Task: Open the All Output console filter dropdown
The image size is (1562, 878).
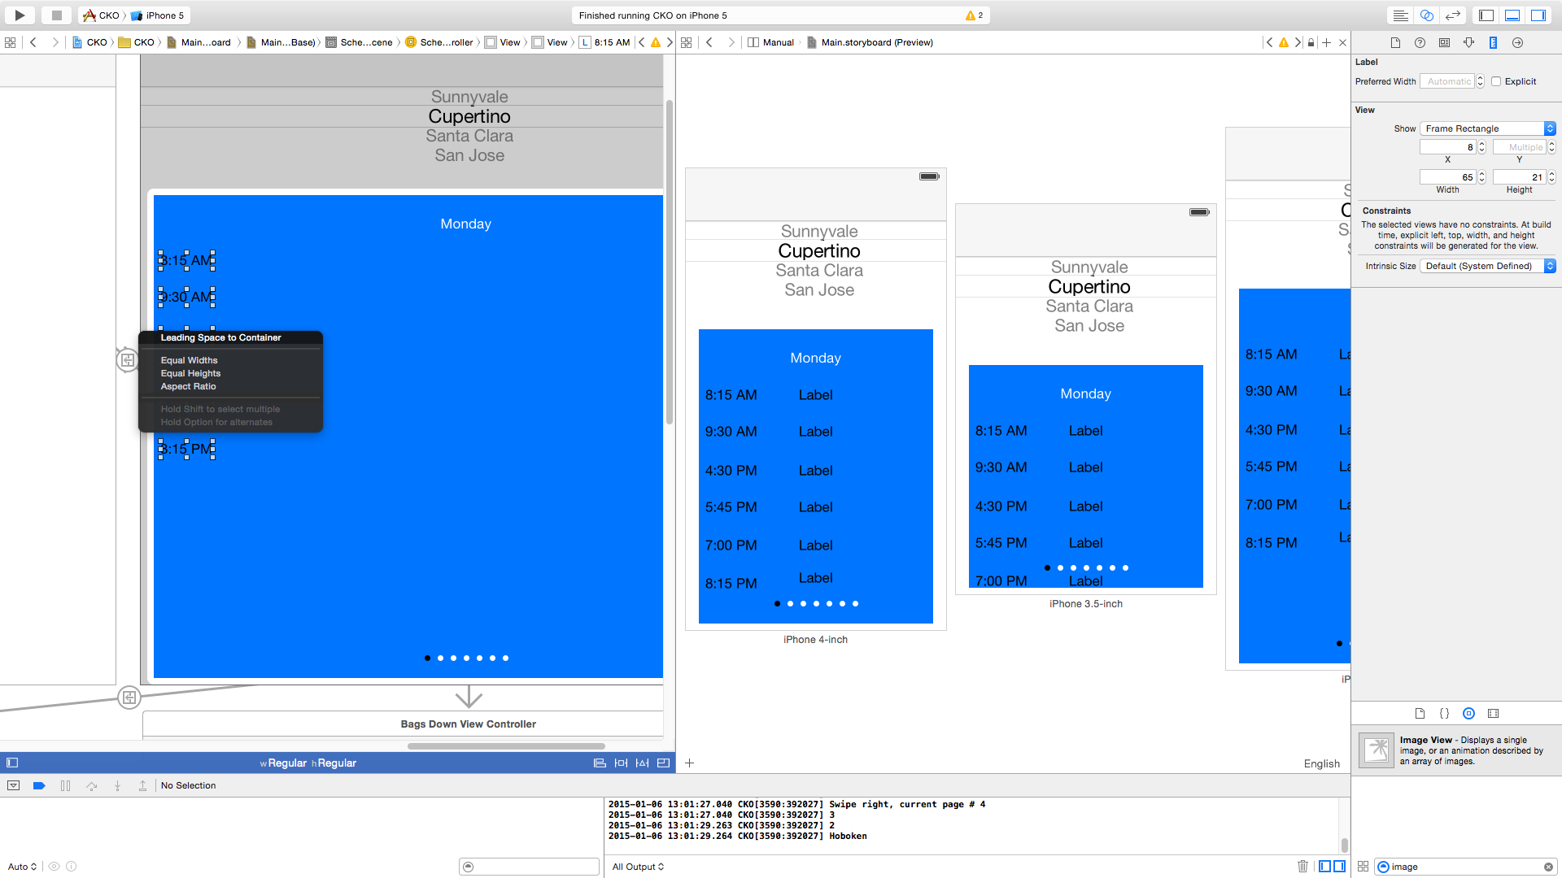Action: coord(638,867)
